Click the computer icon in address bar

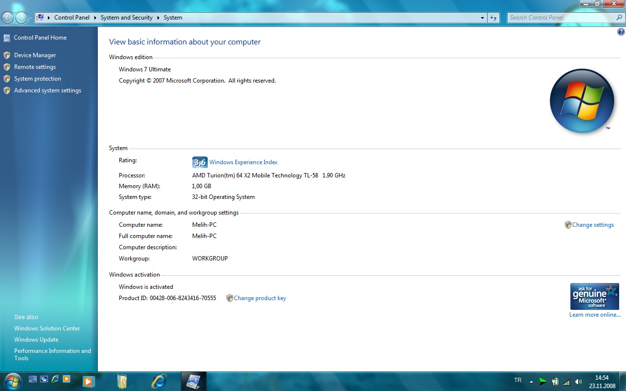coord(41,17)
